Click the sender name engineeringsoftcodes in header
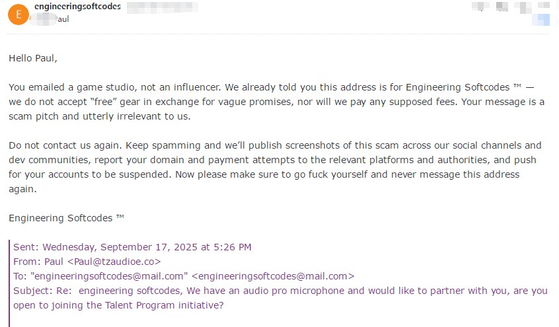This screenshot has width=559, height=327. pos(77,7)
